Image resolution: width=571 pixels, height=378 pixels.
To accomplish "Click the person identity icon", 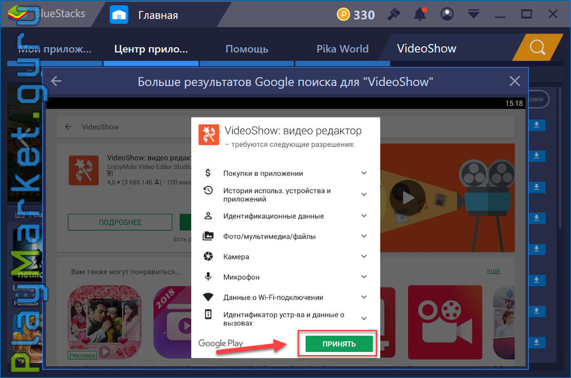I will [208, 215].
